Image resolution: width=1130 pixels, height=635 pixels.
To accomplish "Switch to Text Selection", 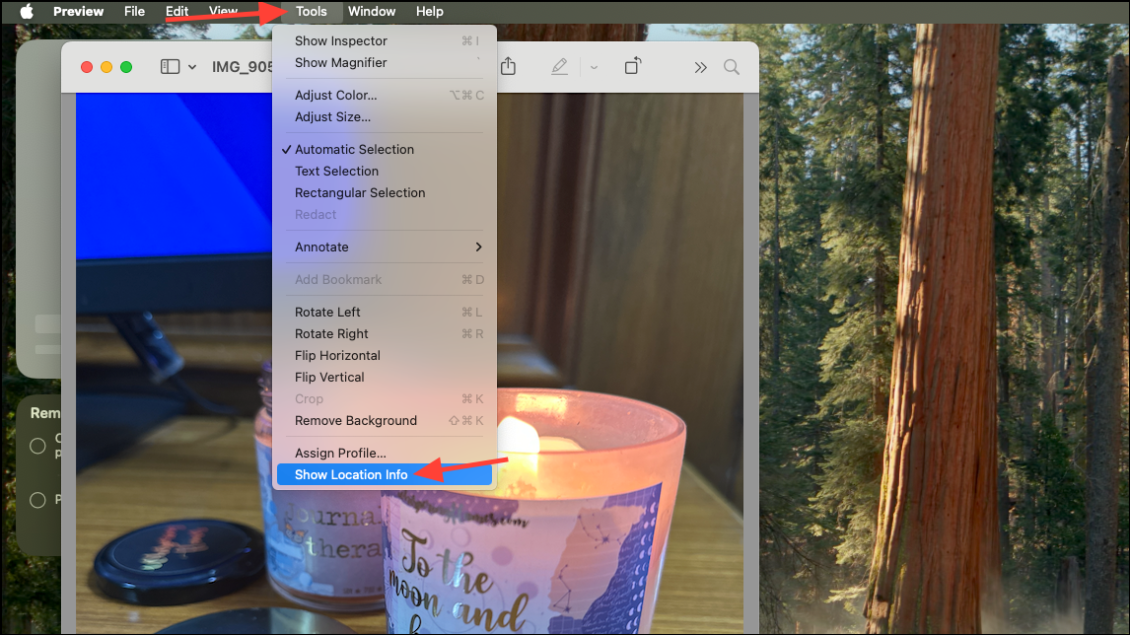I will coord(385,171).
